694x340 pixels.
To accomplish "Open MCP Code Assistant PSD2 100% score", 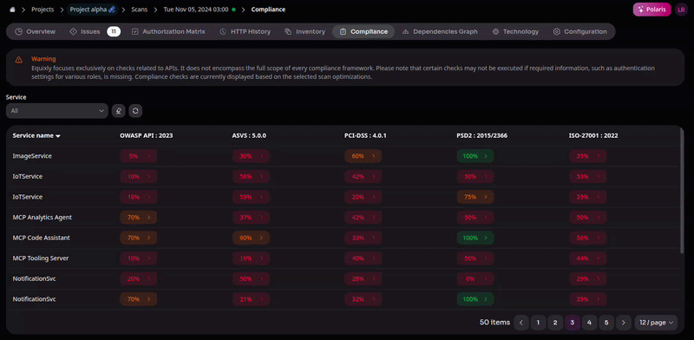I will coord(475,238).
